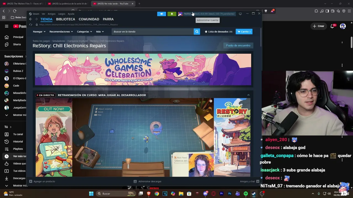Click the Crear button on YouTube
Viewport: 353px width, 198px height.
[x=319, y=26]
